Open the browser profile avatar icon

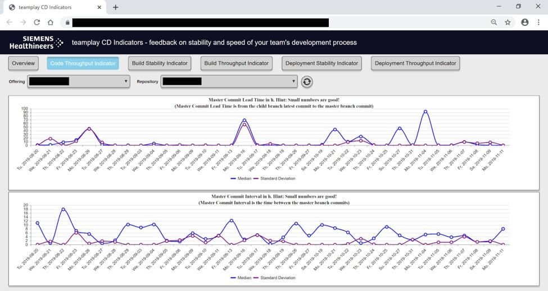[524, 22]
